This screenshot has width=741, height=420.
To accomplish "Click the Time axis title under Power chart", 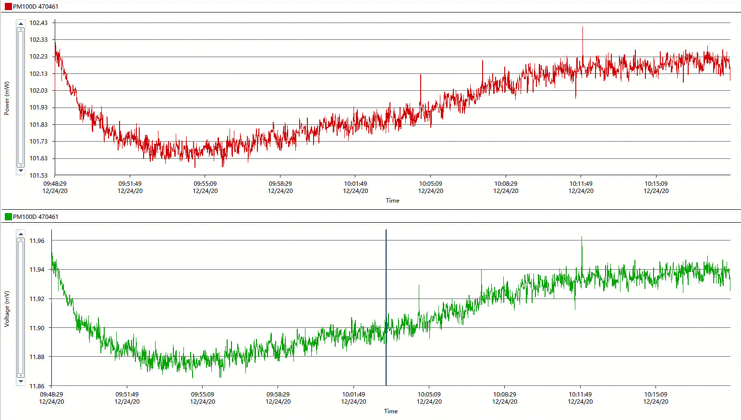I will coord(392,201).
